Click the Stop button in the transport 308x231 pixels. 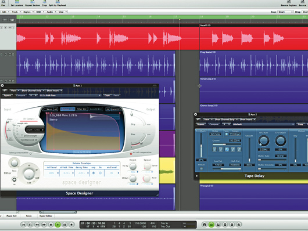point(51,225)
